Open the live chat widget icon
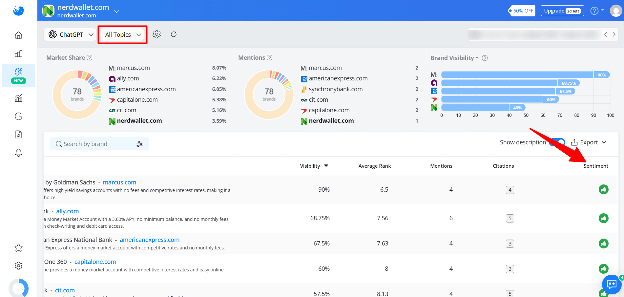The height and width of the screenshot is (297, 624). (x=612, y=284)
